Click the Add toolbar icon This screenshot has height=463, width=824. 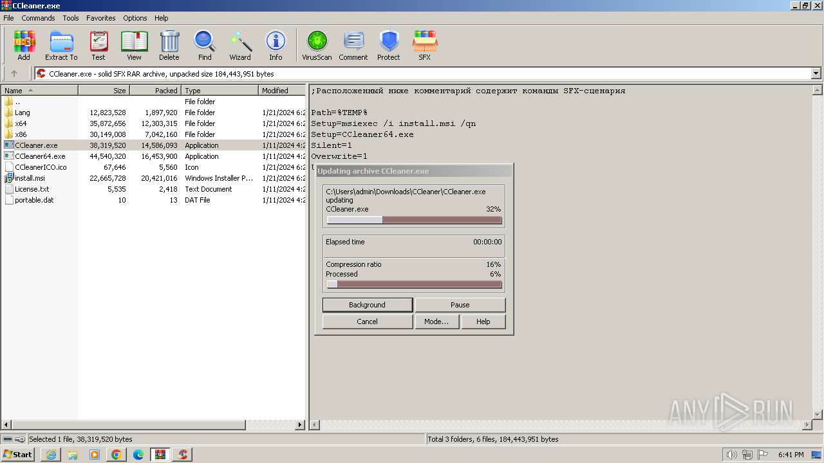pyautogui.click(x=24, y=45)
